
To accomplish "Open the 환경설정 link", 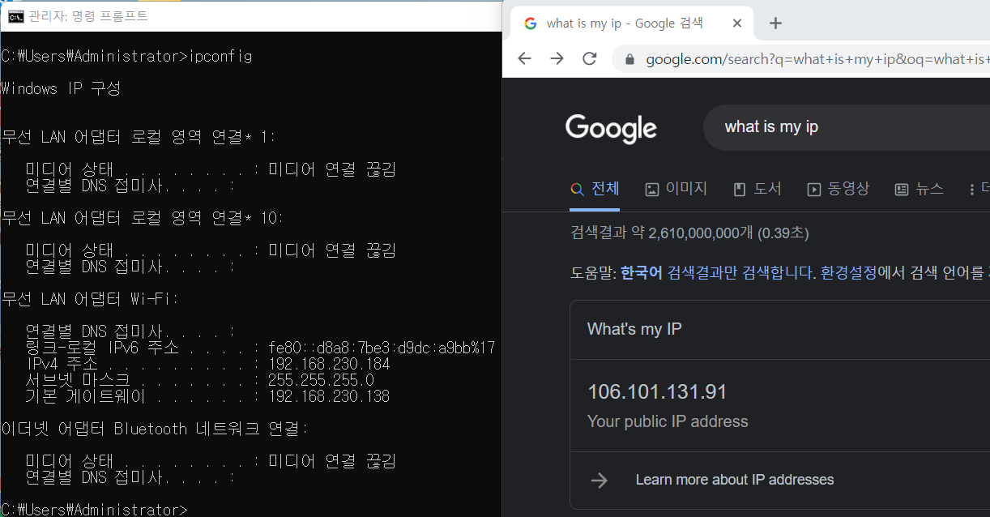I will [848, 272].
